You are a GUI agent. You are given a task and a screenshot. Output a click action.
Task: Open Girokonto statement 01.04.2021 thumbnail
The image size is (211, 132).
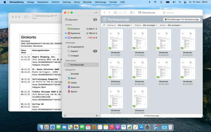pyautogui.click(x=188, y=69)
